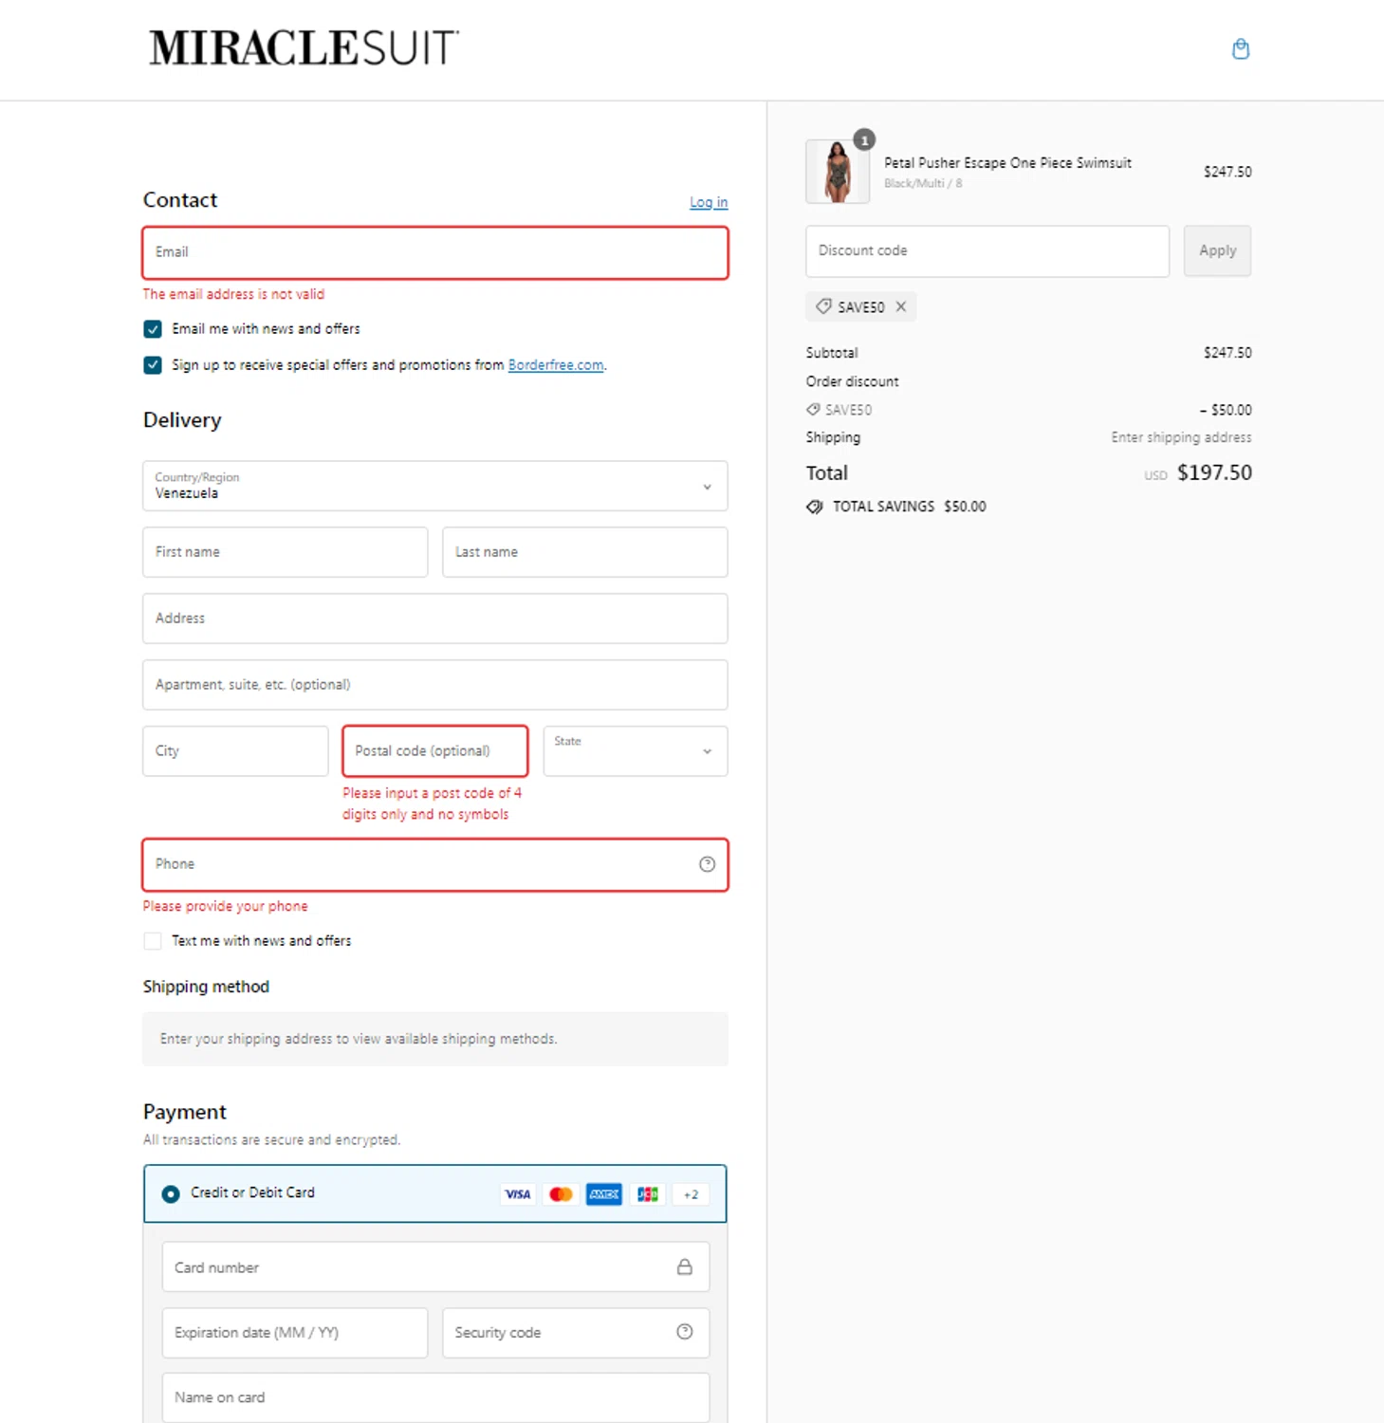Click the email address not valid error
The width and height of the screenshot is (1384, 1423).
pyautogui.click(x=233, y=294)
